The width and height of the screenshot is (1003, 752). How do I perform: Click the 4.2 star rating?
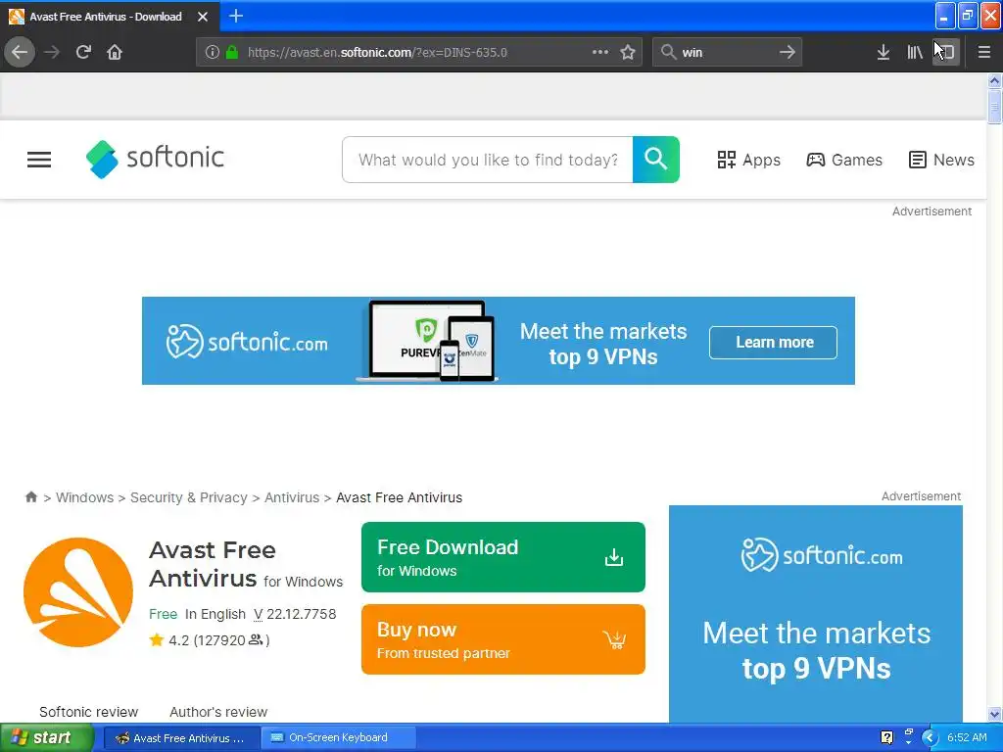pos(210,640)
